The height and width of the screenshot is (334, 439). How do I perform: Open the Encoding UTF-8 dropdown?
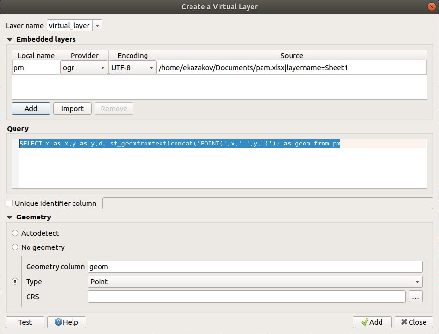coord(132,68)
